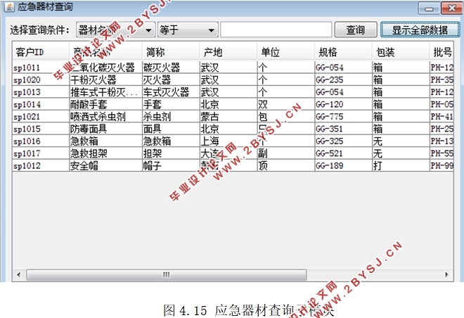Click the GG-351 spec cell

point(343,129)
